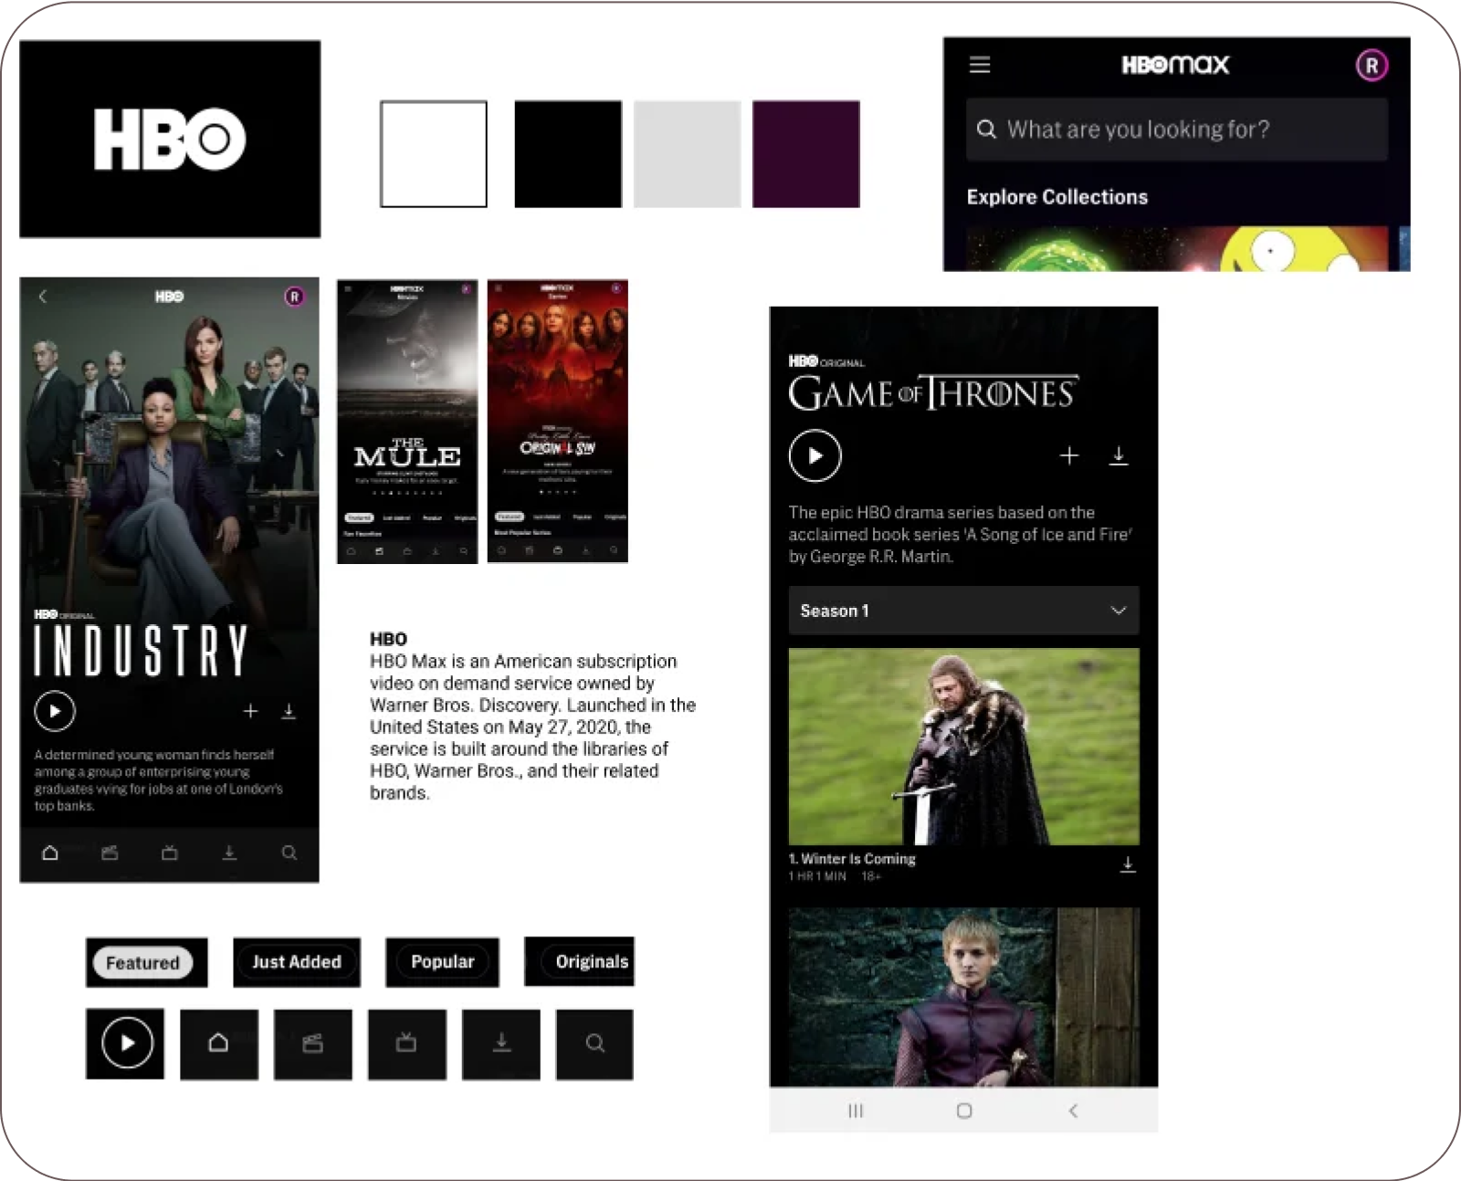Viewport: 1461px width, 1181px height.
Task: Tap Search icon in Industry bottom navigation
Action: pyautogui.click(x=289, y=852)
